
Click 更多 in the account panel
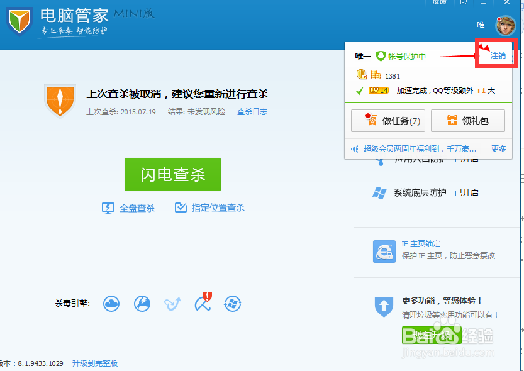tap(499, 148)
